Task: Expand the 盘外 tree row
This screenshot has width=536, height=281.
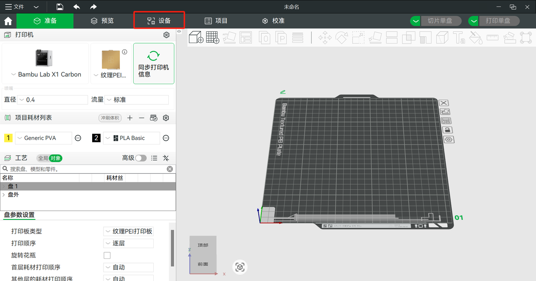Action: pyautogui.click(x=4, y=195)
